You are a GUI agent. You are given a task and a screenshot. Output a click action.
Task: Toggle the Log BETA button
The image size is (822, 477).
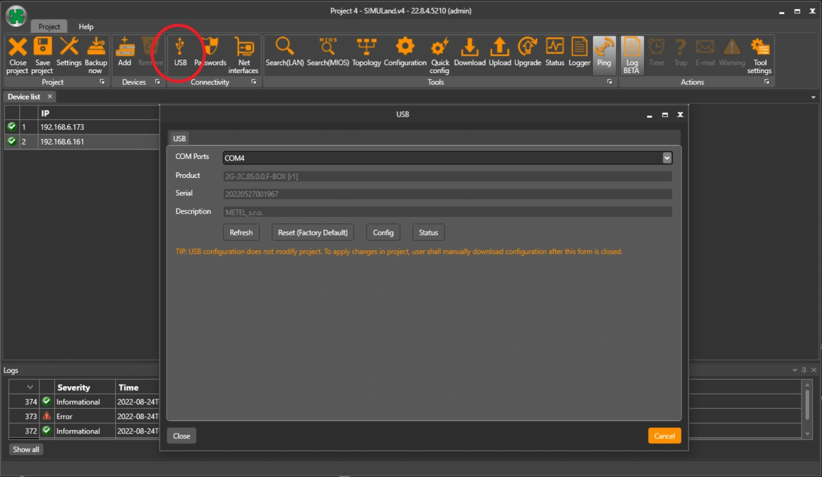click(x=631, y=54)
